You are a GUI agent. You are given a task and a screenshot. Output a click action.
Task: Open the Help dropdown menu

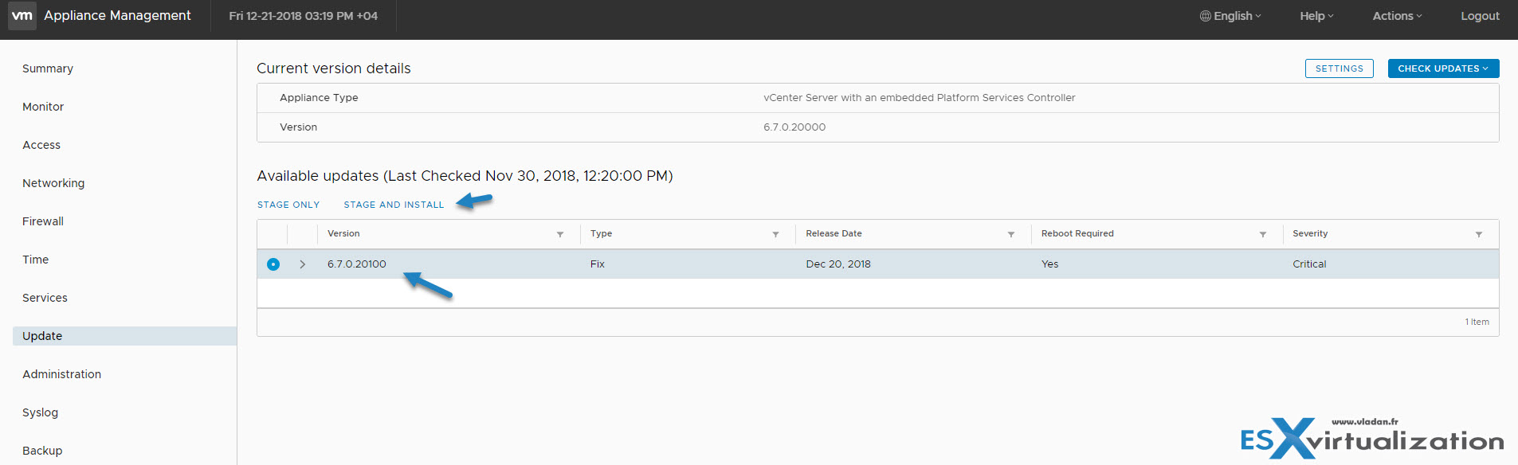1316,16
